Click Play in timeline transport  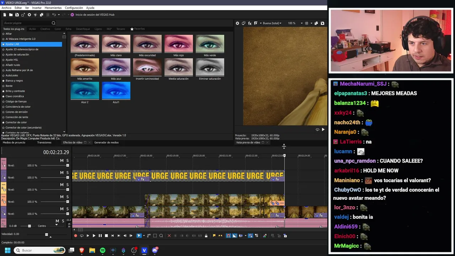pyautogui.click(x=94, y=236)
